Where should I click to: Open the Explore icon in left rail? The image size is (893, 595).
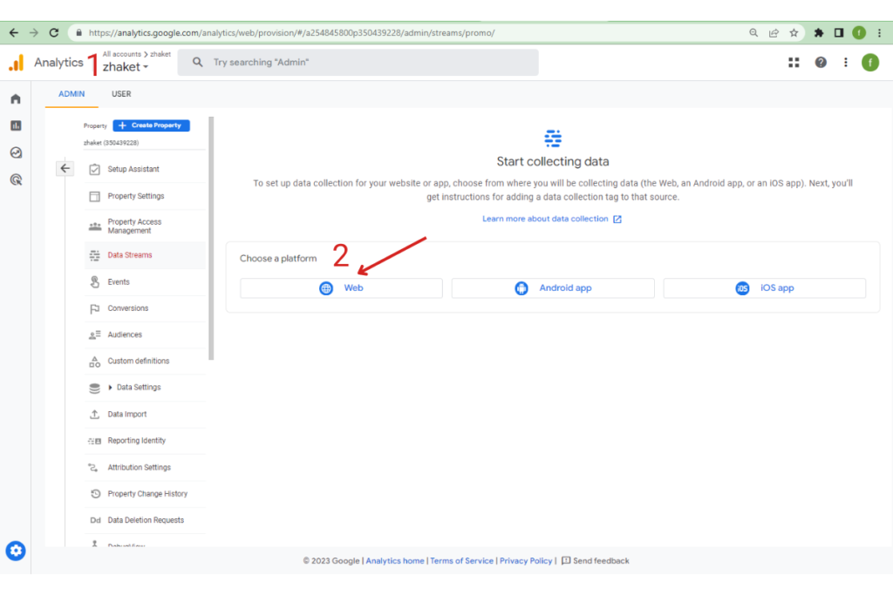(x=16, y=152)
